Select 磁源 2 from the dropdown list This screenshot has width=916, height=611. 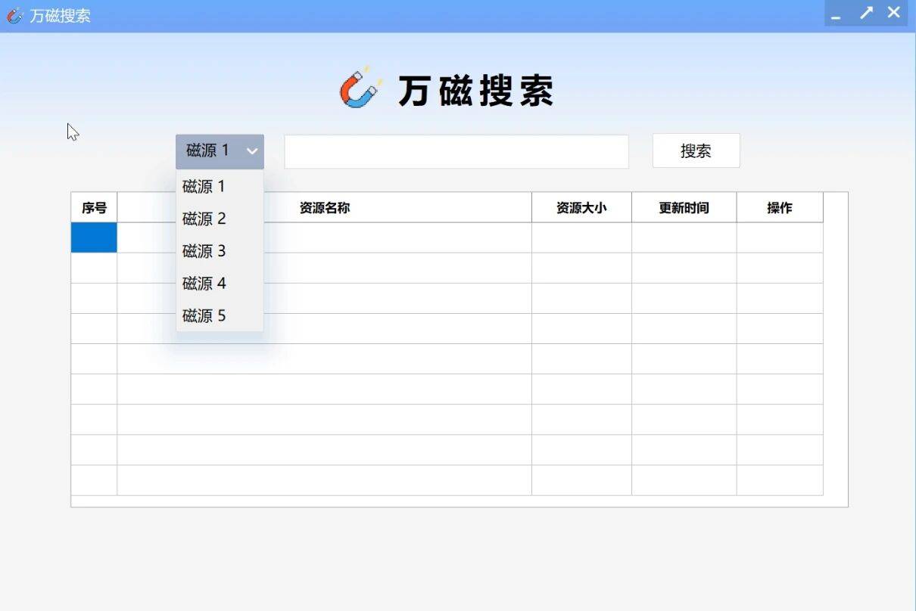pyautogui.click(x=203, y=219)
